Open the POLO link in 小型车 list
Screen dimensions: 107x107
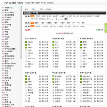click(56, 42)
